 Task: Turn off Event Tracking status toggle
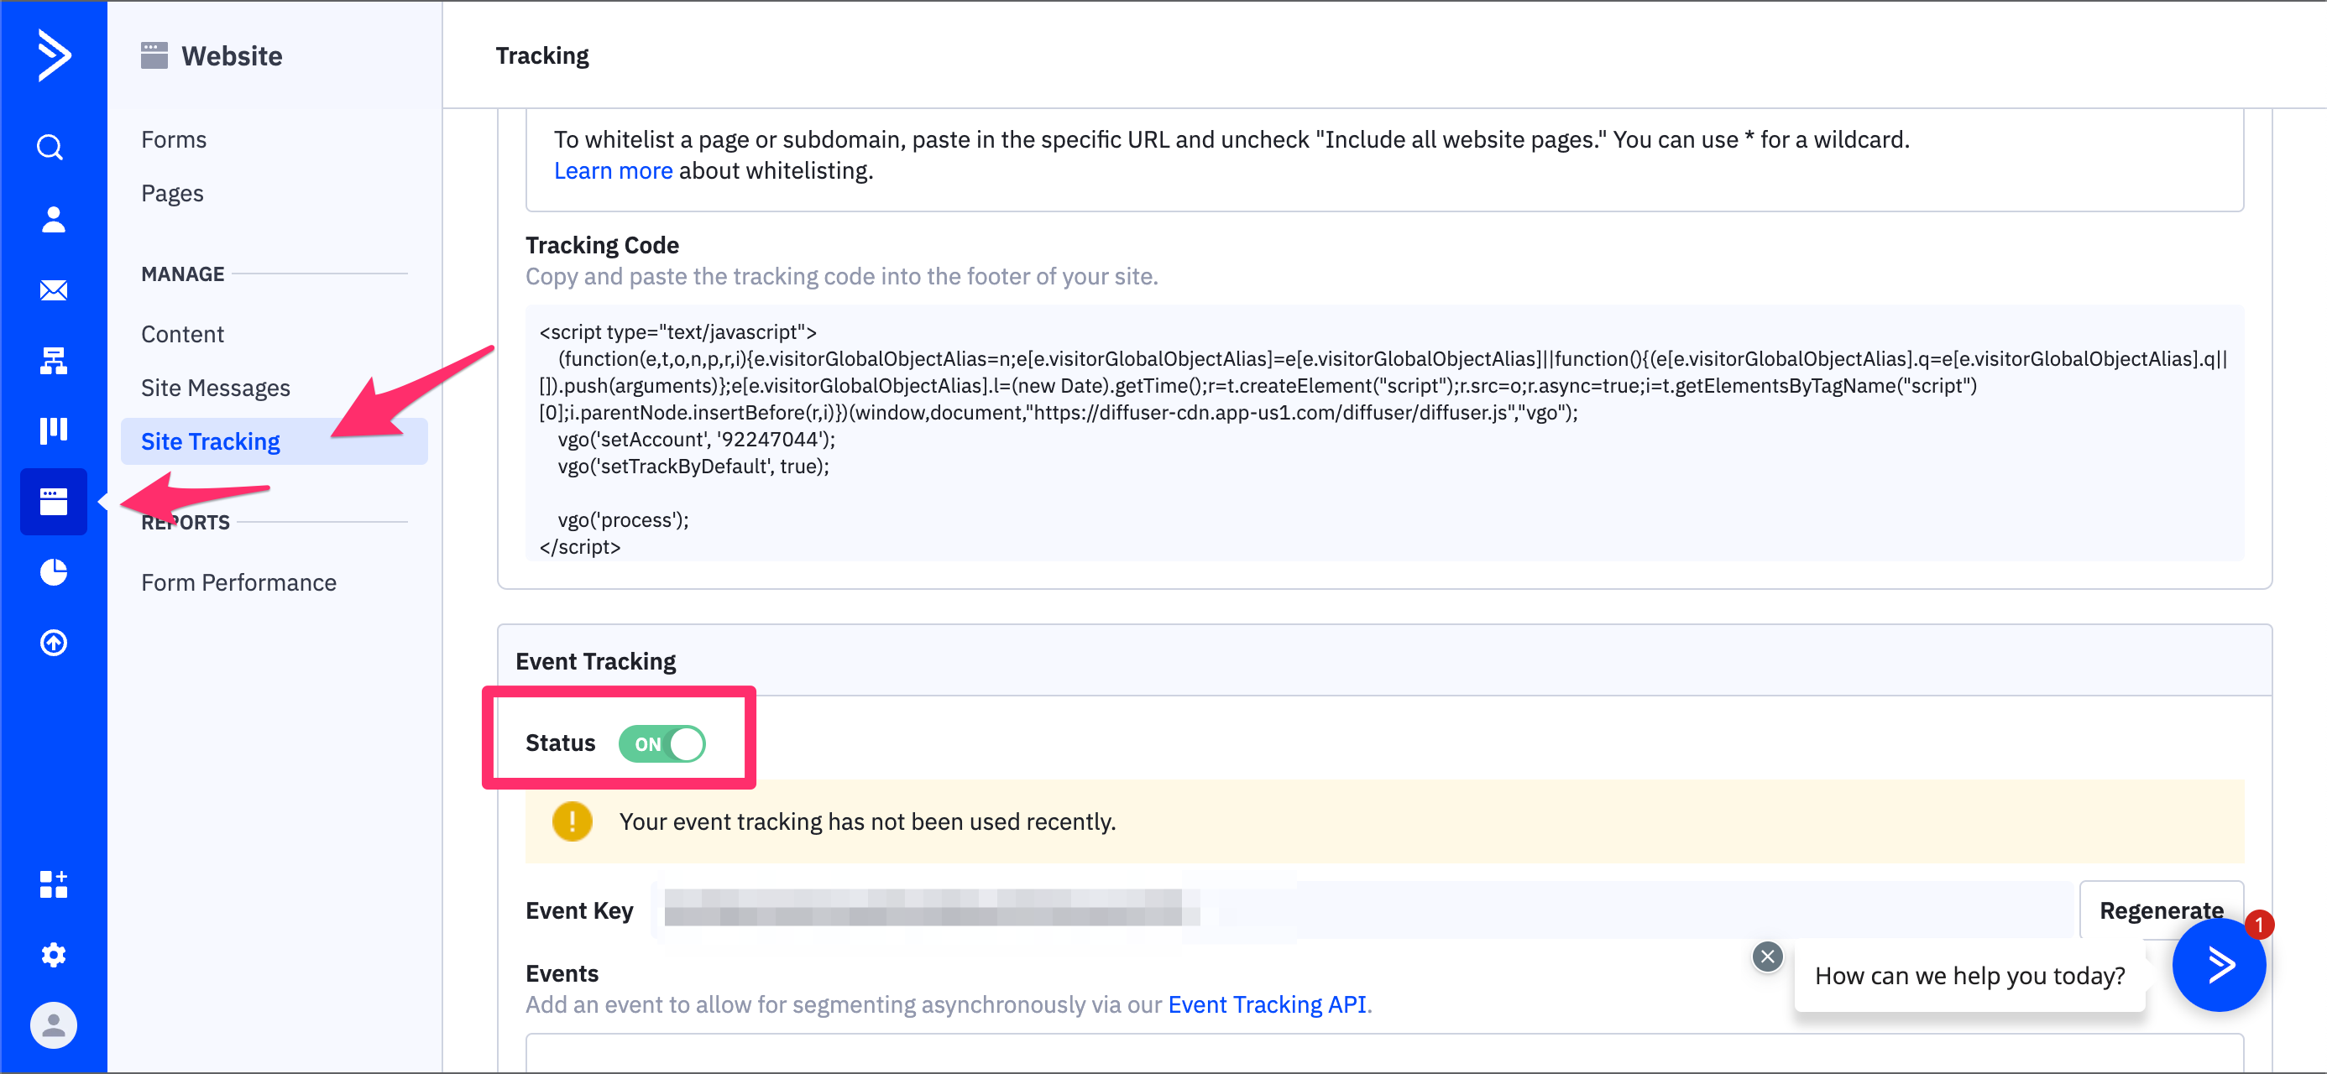pyautogui.click(x=662, y=743)
